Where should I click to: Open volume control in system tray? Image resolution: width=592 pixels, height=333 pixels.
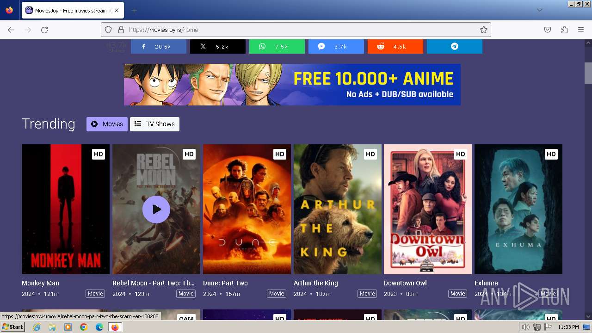click(526, 327)
